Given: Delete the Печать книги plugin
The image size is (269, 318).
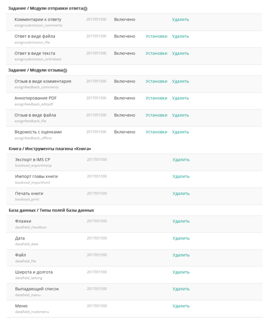Looking at the screenshot, I should coord(181,194).
